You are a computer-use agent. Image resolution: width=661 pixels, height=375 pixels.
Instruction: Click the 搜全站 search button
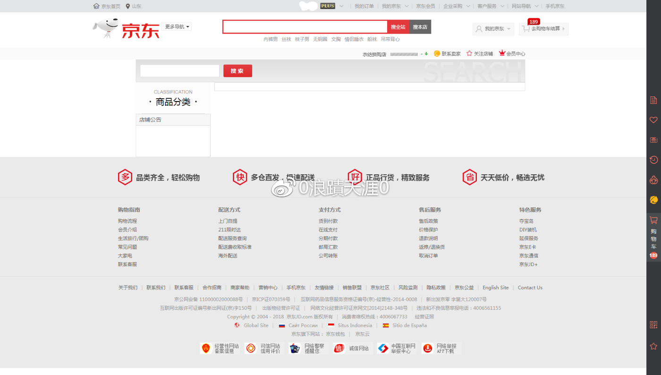pos(398,27)
